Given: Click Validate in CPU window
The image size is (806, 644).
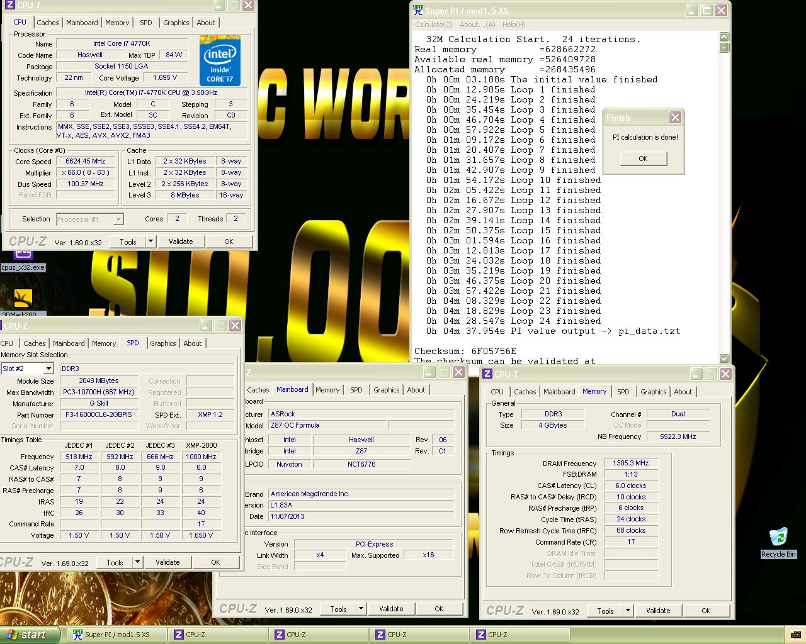Looking at the screenshot, I should tap(181, 241).
